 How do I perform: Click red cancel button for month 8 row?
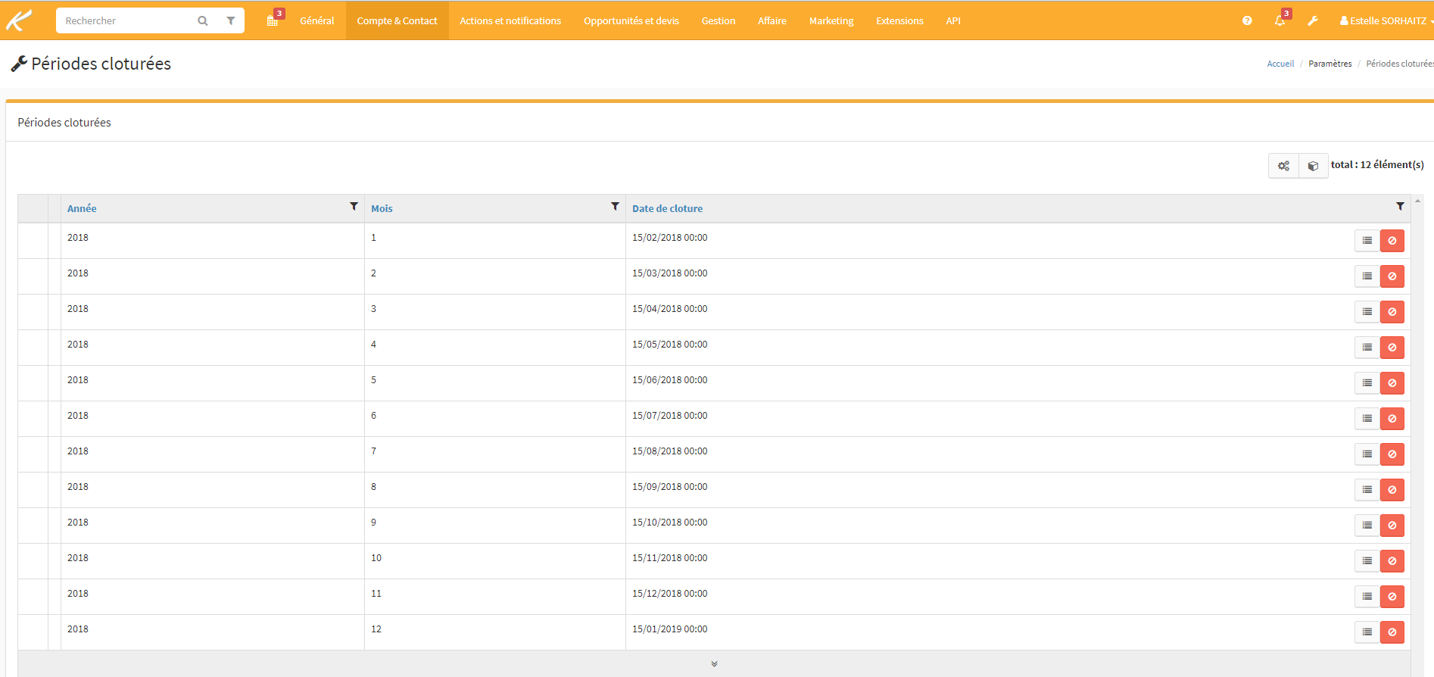tap(1392, 490)
